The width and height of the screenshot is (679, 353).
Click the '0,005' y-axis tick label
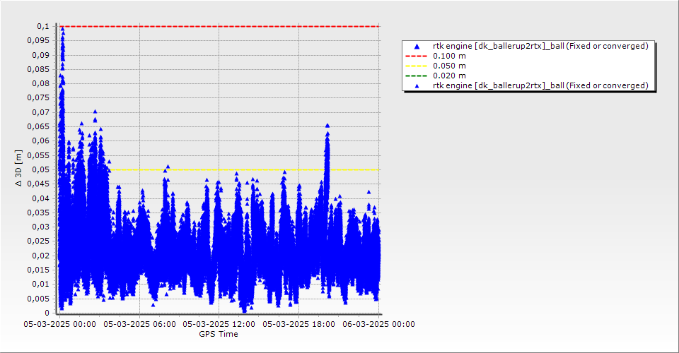pyautogui.click(x=38, y=299)
